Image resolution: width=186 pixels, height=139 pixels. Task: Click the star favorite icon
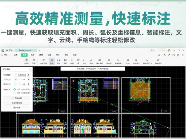(x=183, y=55)
